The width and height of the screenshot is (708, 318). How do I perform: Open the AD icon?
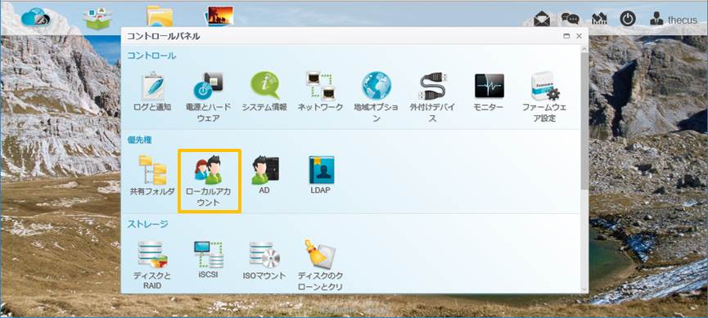[x=264, y=170]
